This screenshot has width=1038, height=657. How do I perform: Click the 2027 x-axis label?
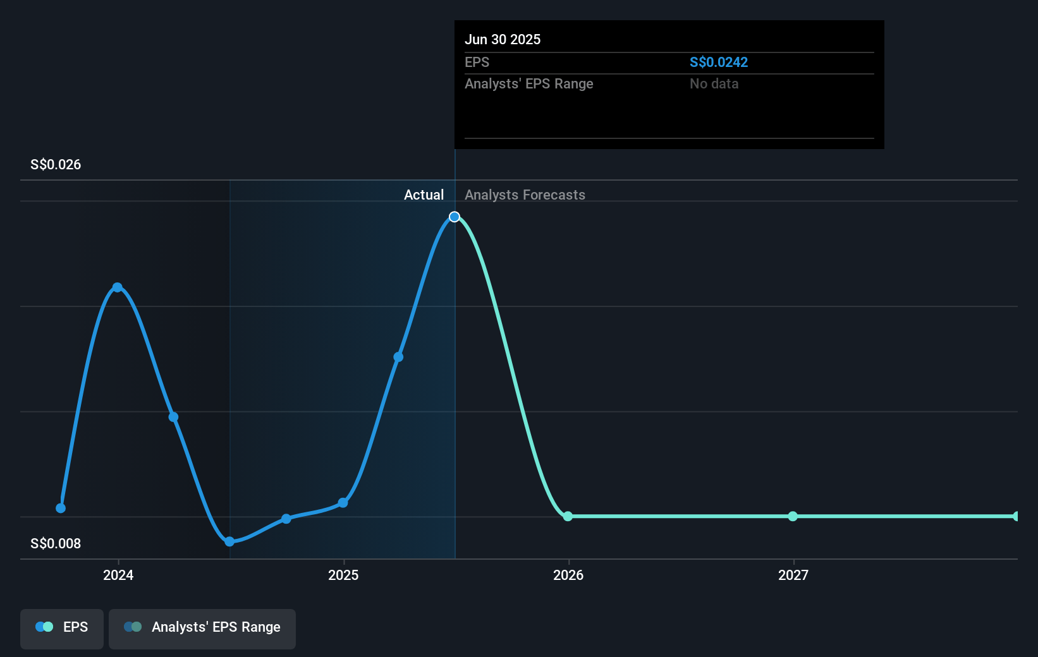[793, 575]
